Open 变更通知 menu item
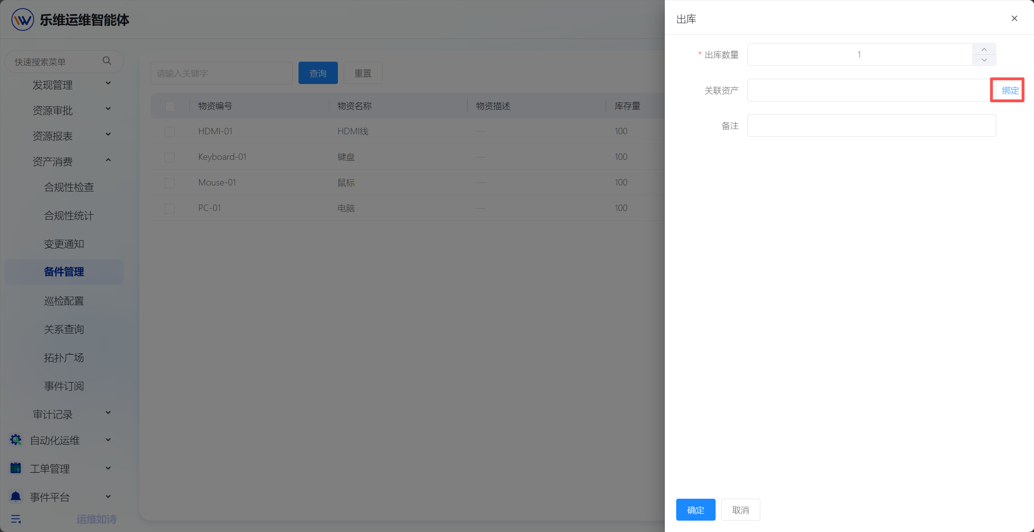This screenshot has width=1034, height=532. [64, 244]
